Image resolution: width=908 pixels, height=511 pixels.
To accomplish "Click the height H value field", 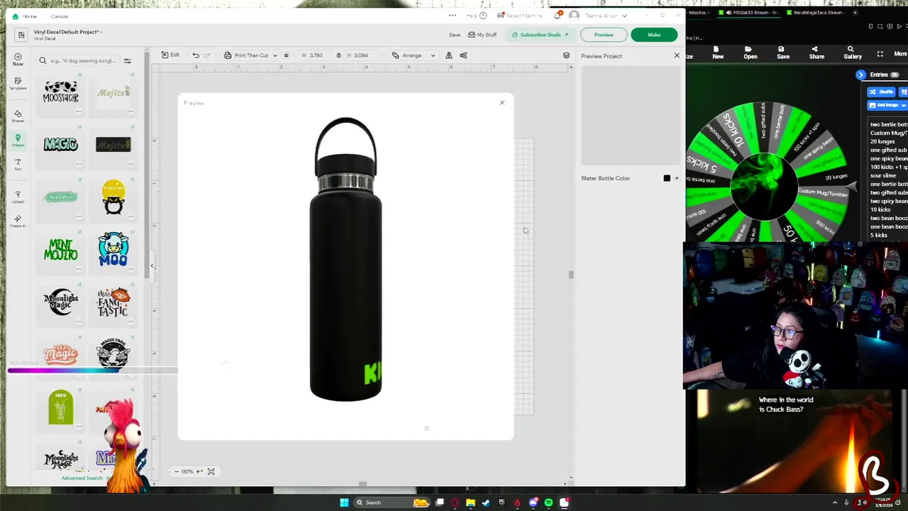I will point(361,55).
